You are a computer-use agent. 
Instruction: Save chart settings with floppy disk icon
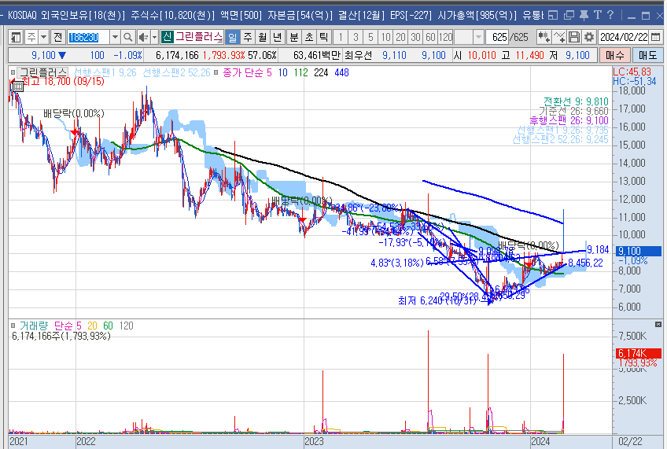point(574,38)
